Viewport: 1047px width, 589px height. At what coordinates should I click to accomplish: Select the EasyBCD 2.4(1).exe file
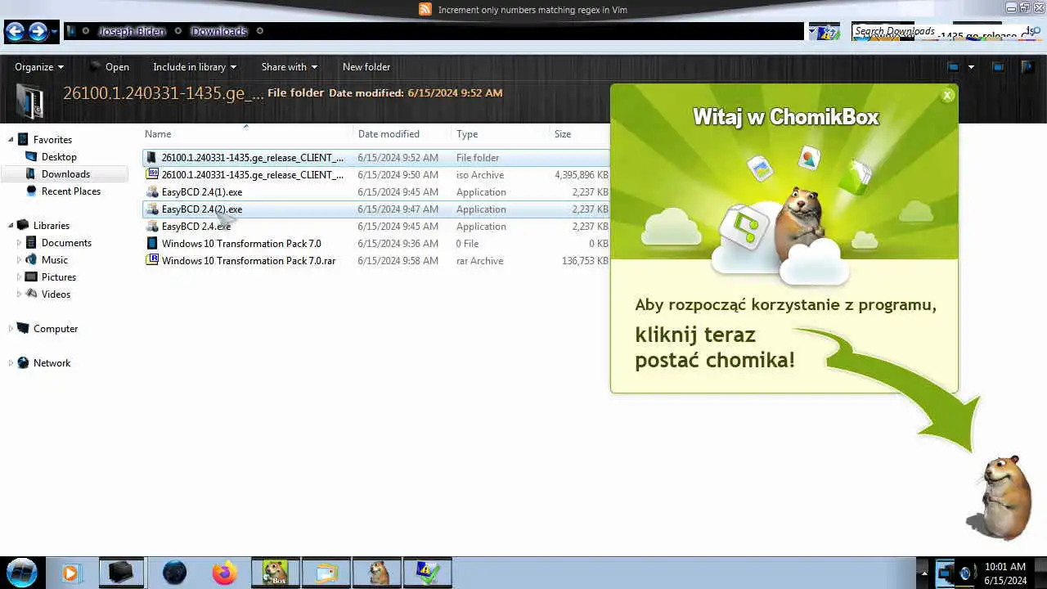click(x=376, y=192)
